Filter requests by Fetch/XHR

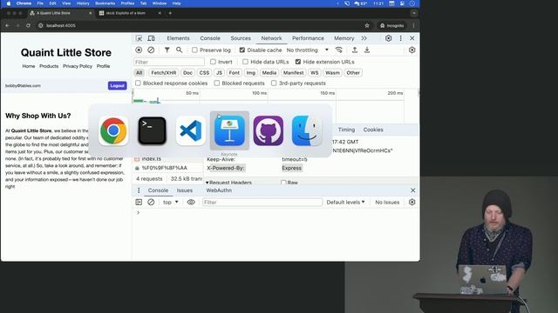tap(164, 73)
